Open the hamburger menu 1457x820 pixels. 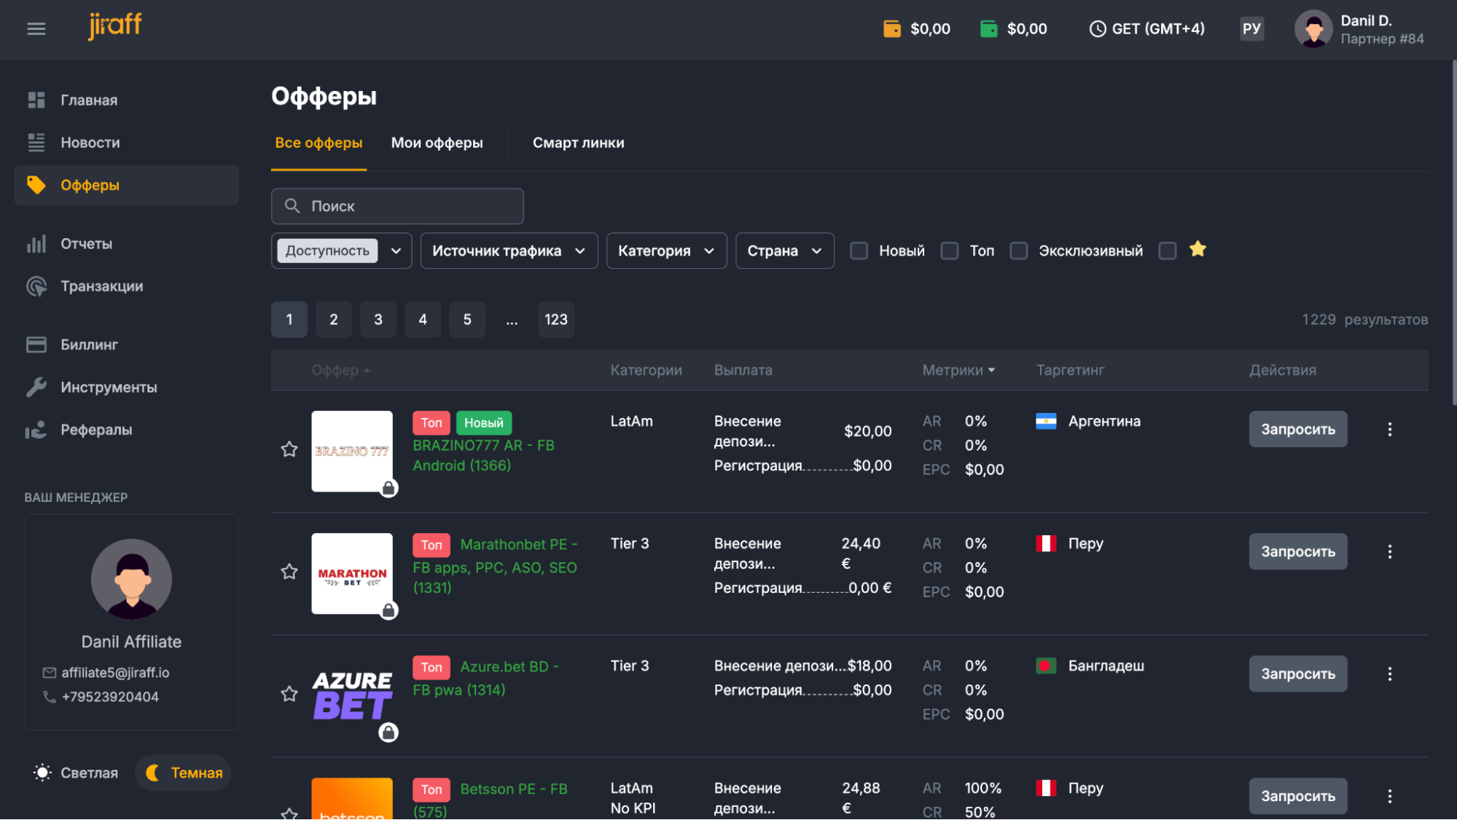pyautogui.click(x=36, y=29)
